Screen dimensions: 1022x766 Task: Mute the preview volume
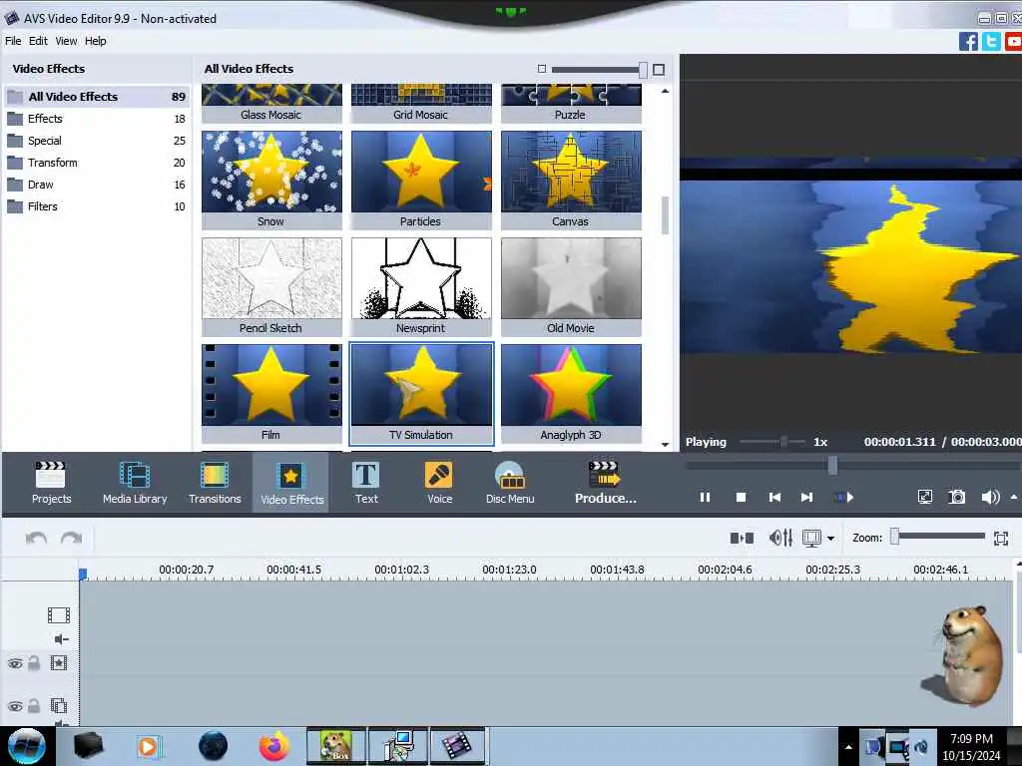[990, 497]
